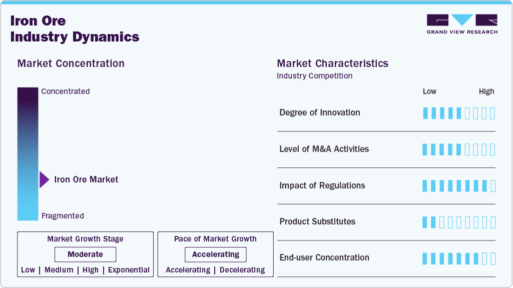Image resolution: width=513 pixels, height=288 pixels.
Task: Select the Exponential growth stage option
Action: tap(129, 270)
